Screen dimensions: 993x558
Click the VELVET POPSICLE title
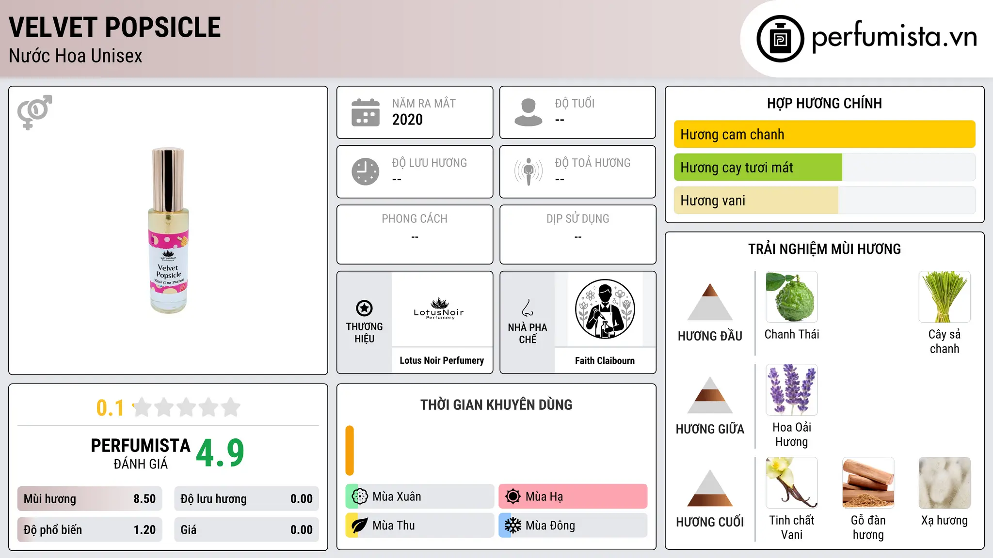(115, 27)
